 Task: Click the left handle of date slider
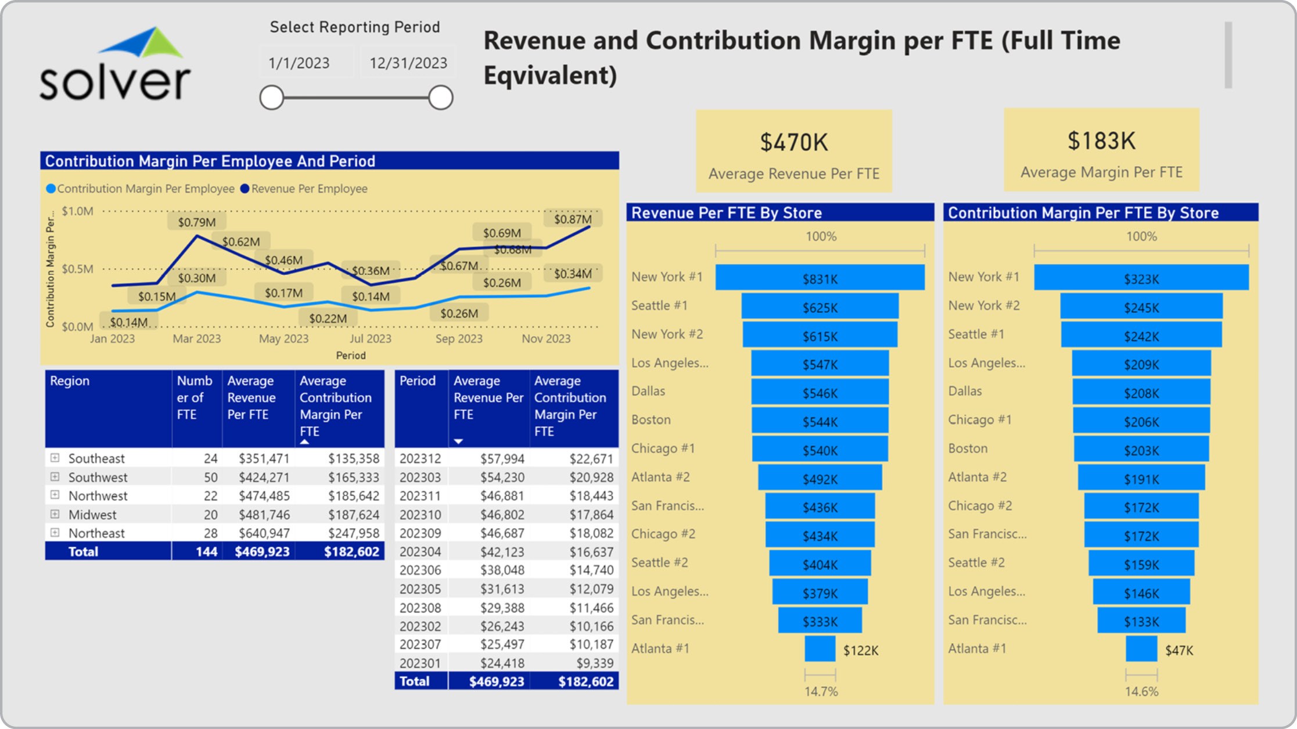pos(271,98)
